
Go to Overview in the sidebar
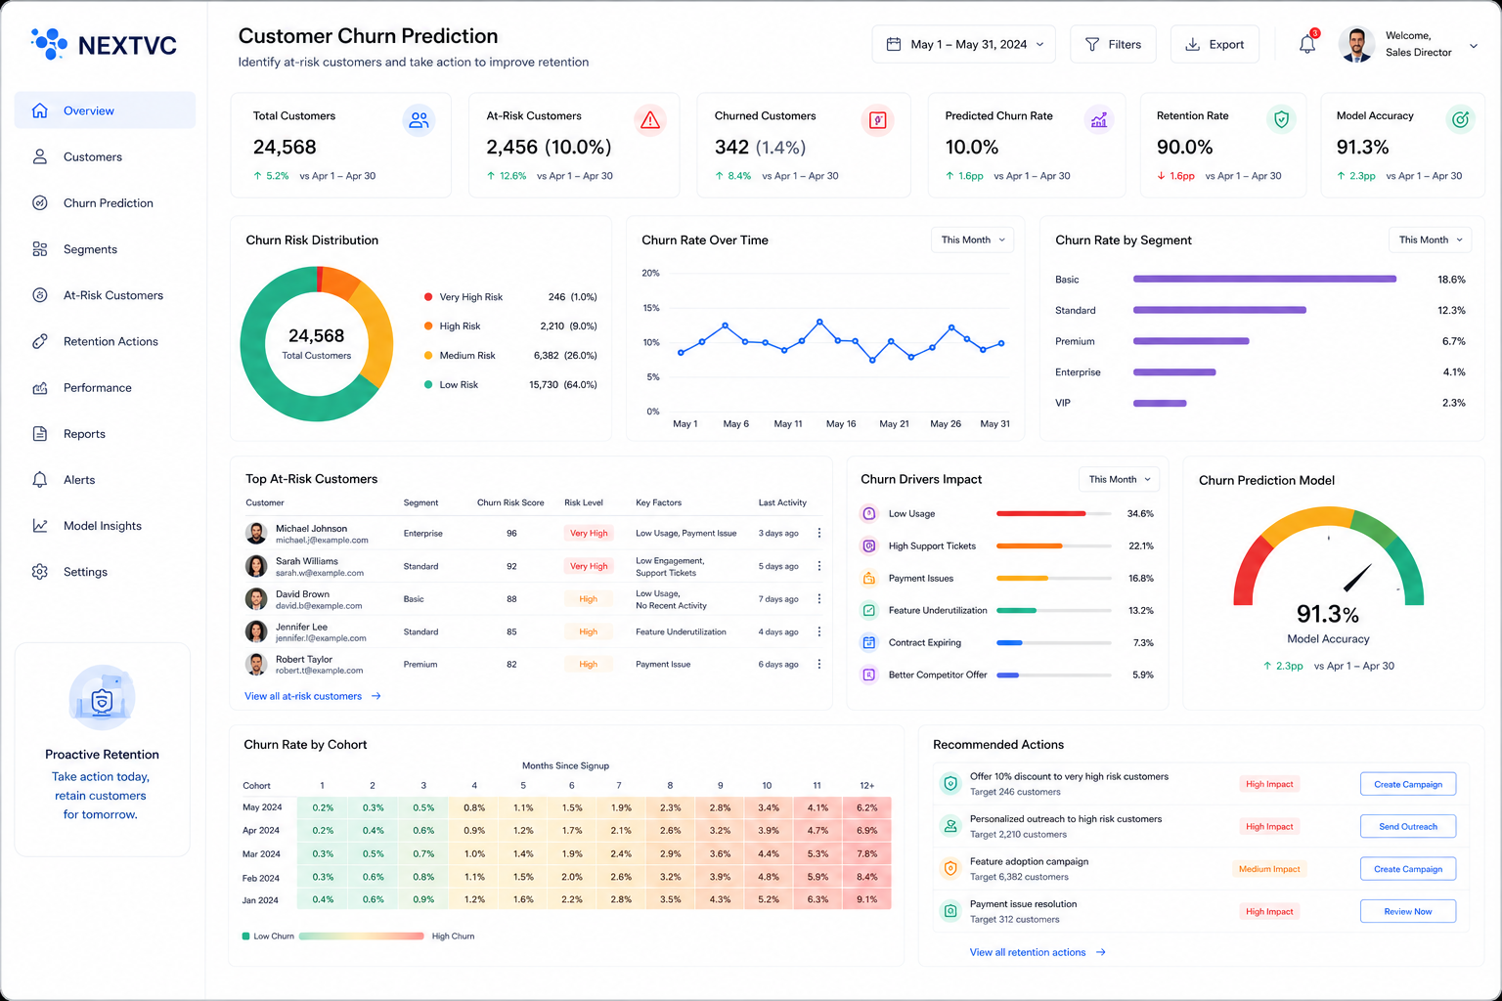(x=105, y=110)
